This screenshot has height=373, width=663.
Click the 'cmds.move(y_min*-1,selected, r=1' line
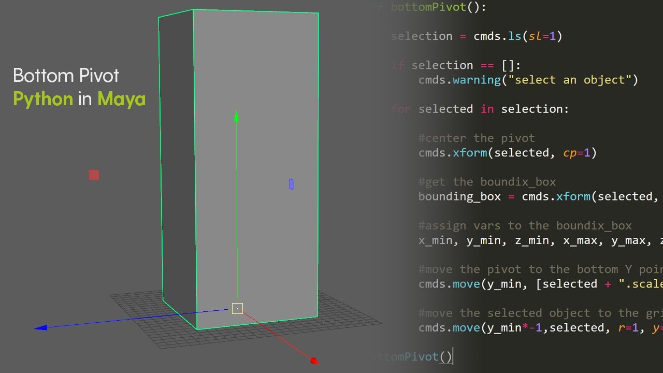(541, 327)
